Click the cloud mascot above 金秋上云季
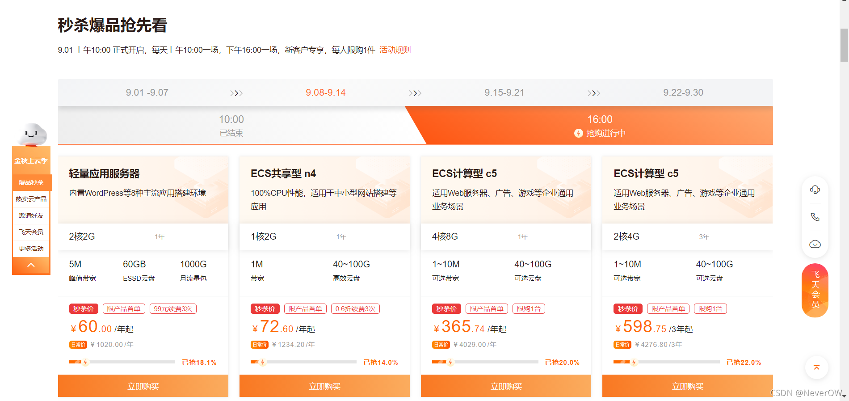 click(x=31, y=135)
